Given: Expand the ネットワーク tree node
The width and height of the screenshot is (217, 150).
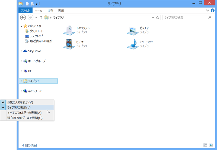Looking at the screenshot, I should (21, 91).
